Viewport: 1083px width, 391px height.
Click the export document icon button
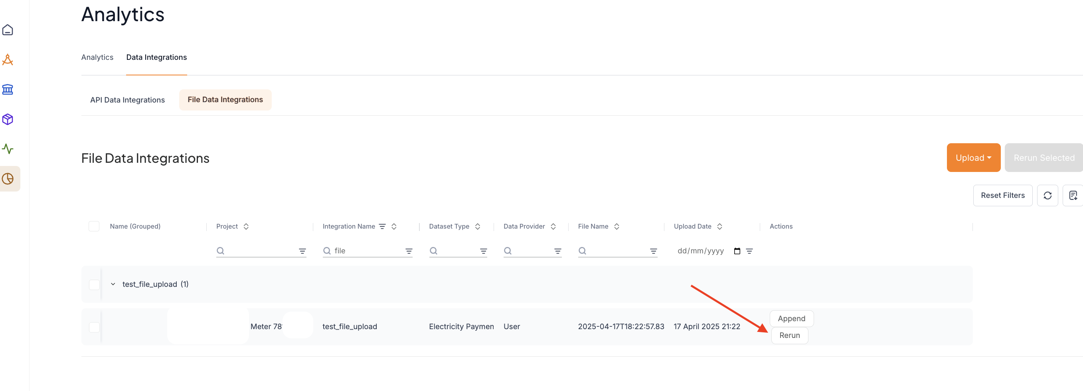(x=1073, y=195)
